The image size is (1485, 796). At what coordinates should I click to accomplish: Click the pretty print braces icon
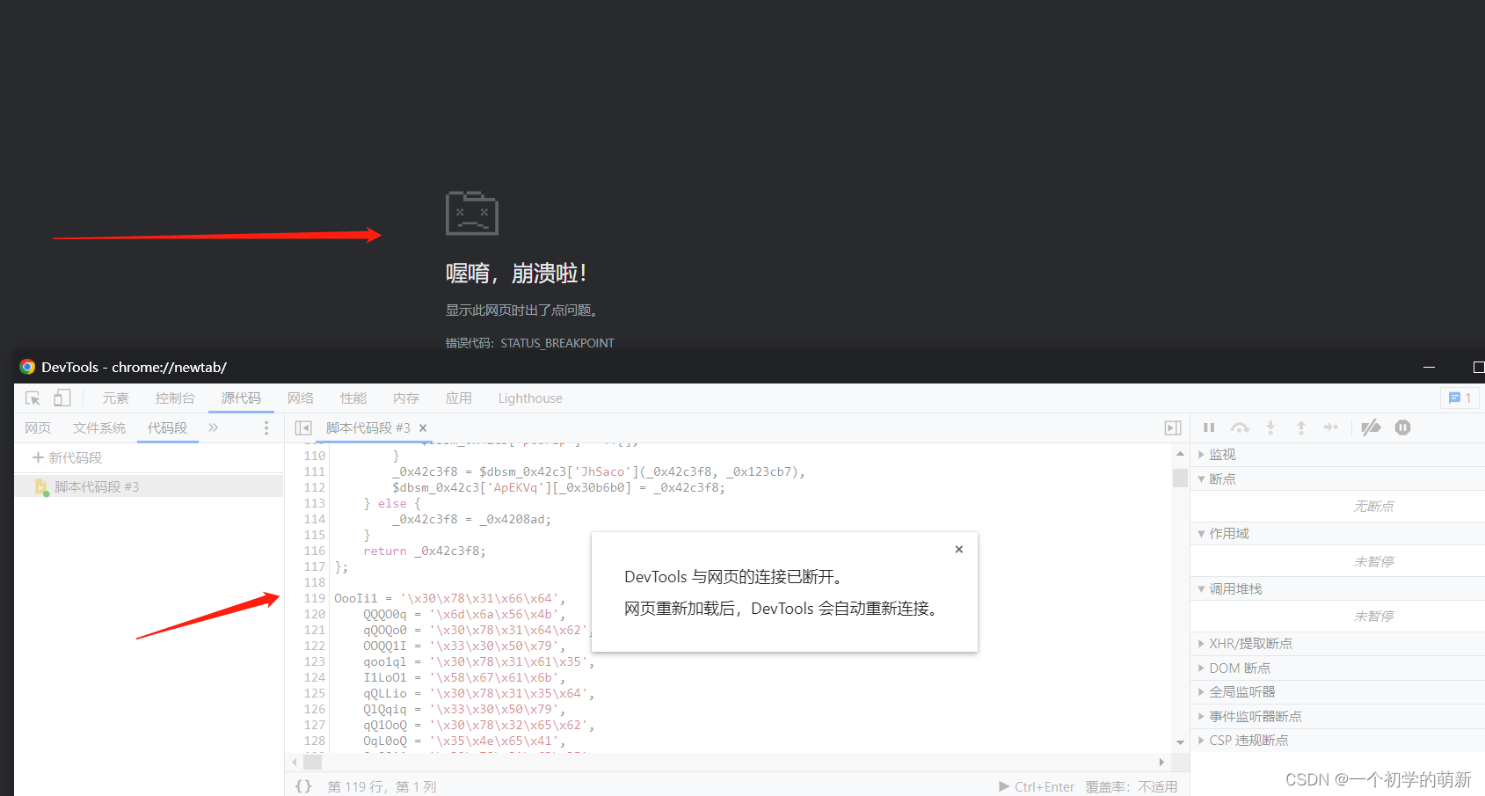[303, 786]
